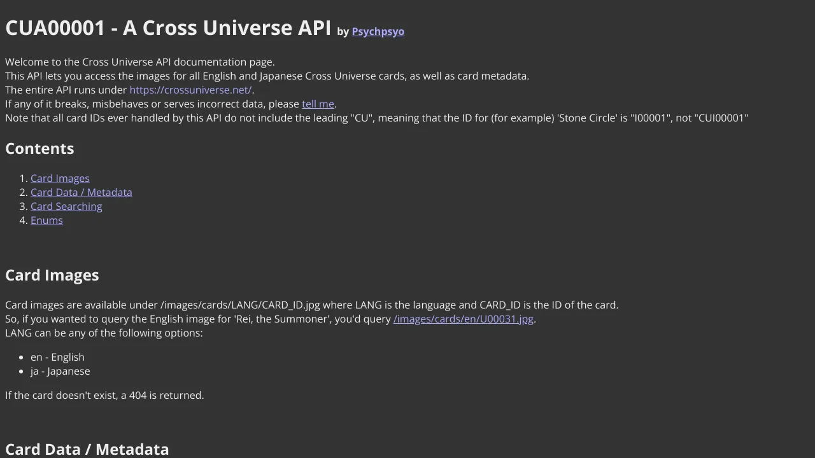The height and width of the screenshot is (458, 815).
Task: Click the '404 is returned' sentence
Action: 104,395
